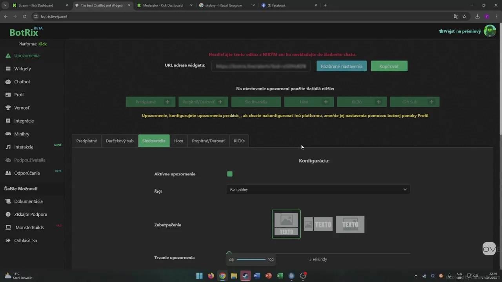Test alert with Sledovatelia button
Screen dimensions: 502x282
[256, 102]
